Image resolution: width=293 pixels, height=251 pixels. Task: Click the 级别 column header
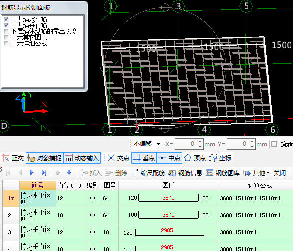[93, 185]
